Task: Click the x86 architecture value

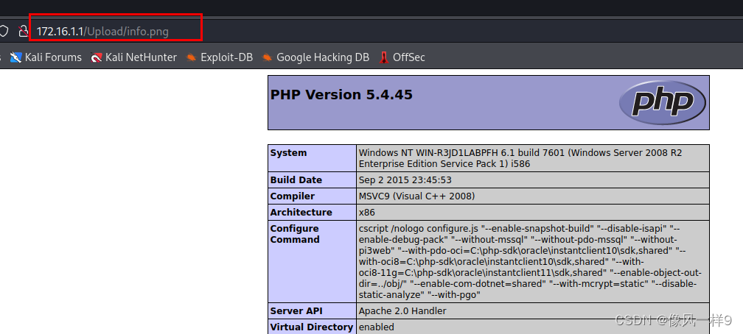Action: coord(367,212)
